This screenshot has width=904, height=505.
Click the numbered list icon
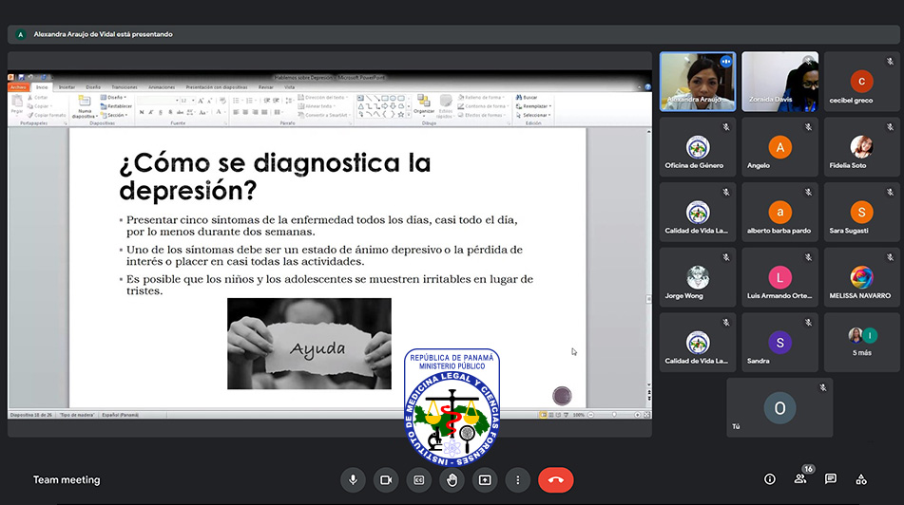coord(250,101)
